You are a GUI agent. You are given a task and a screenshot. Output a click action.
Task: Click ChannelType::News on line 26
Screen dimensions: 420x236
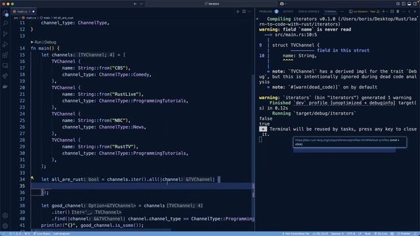(x=121, y=127)
